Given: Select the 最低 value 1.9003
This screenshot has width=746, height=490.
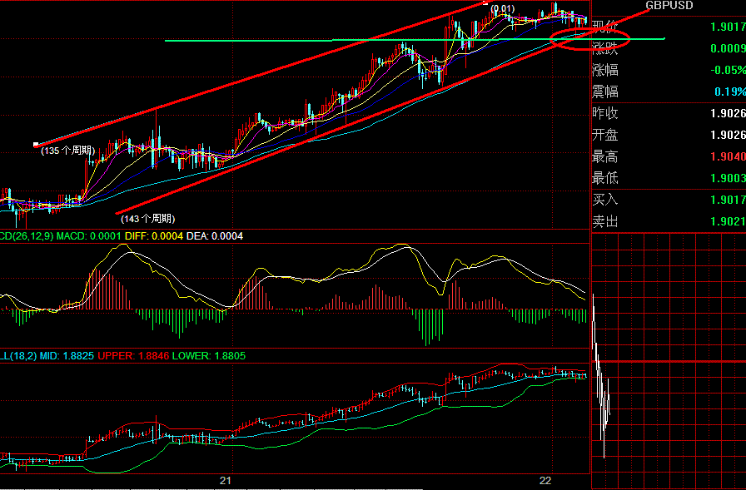Looking at the screenshot, I should (x=728, y=178).
